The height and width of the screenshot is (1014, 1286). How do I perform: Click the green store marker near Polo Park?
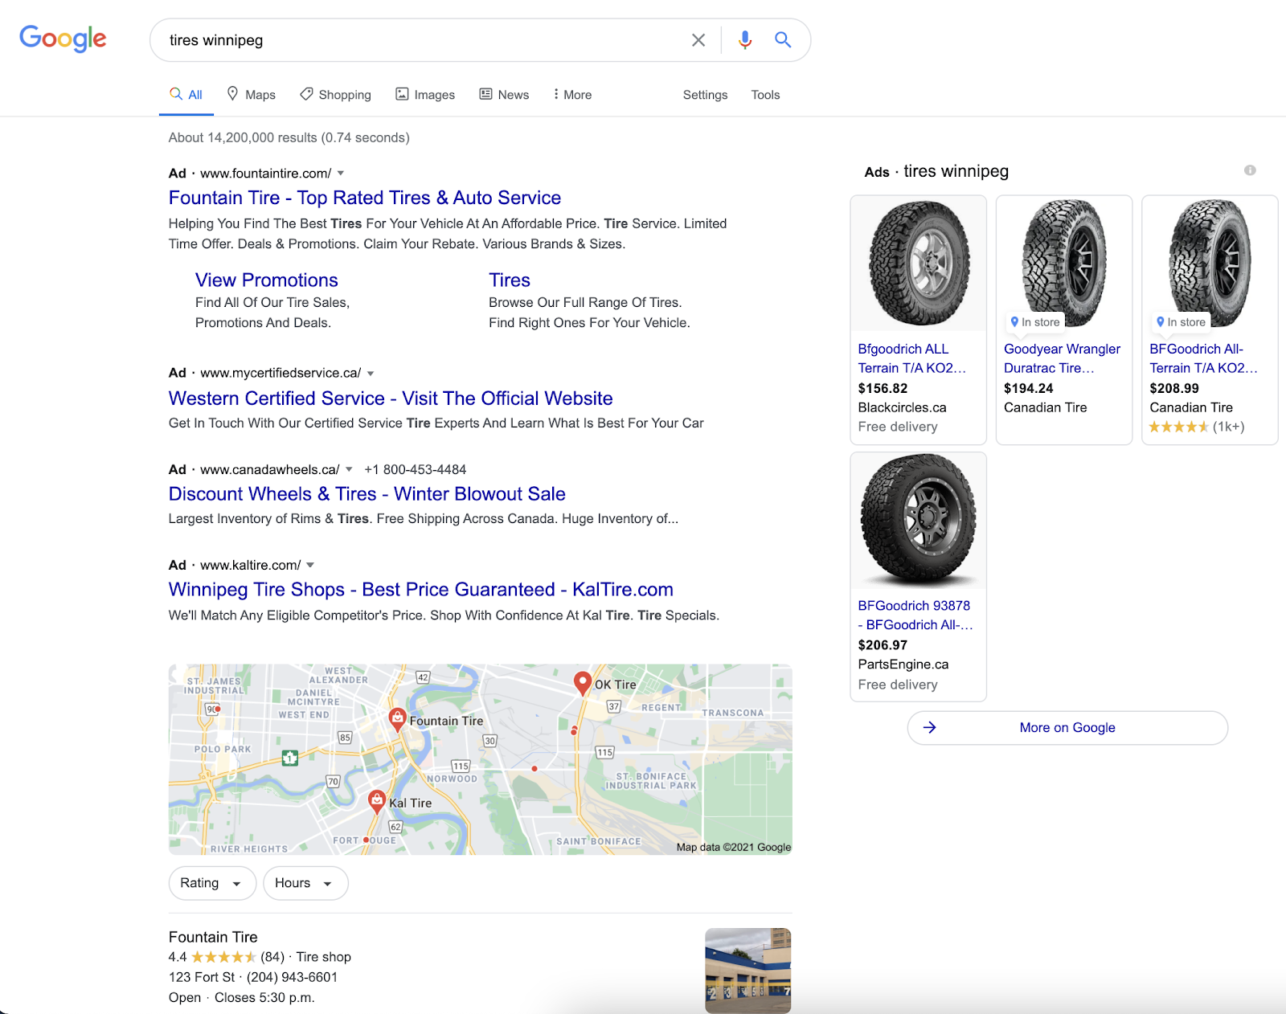pos(290,757)
